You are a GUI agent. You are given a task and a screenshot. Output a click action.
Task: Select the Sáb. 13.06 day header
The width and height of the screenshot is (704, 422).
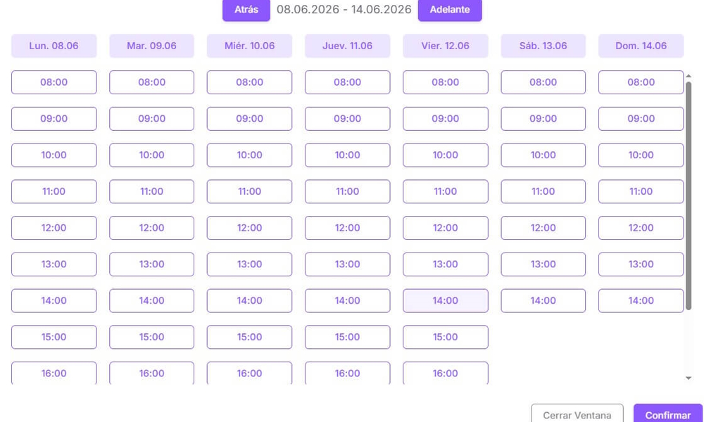point(543,46)
